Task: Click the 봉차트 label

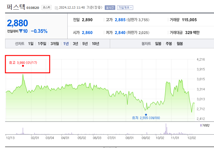Action: 146,44
